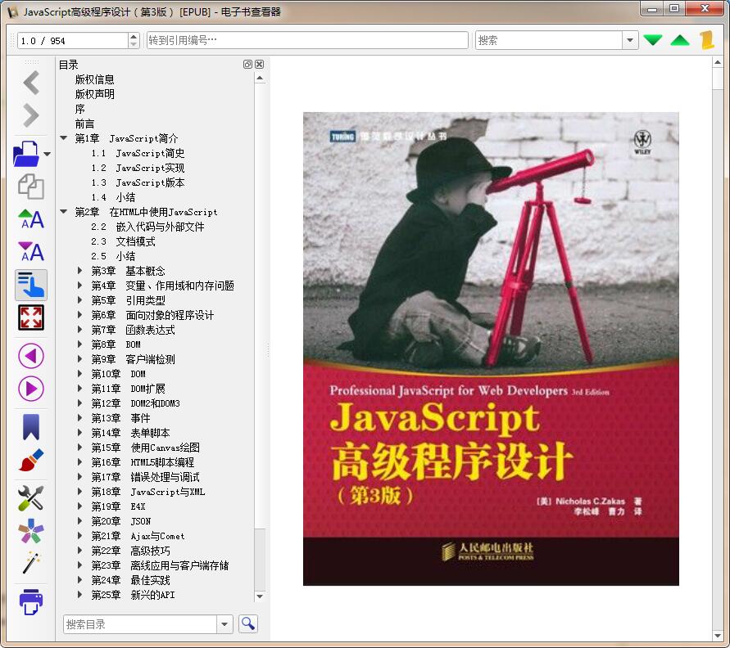
Task: Open 第7章 函数表达式
Action: click(134, 330)
